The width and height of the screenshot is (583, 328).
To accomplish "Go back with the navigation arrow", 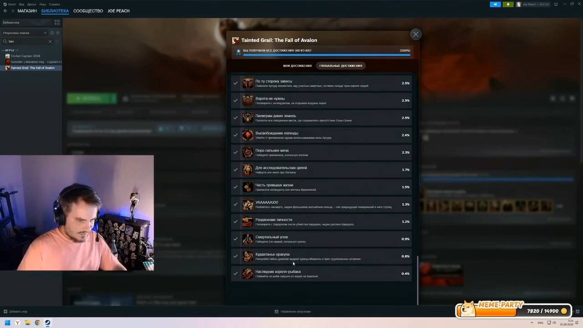I will click(5, 11).
